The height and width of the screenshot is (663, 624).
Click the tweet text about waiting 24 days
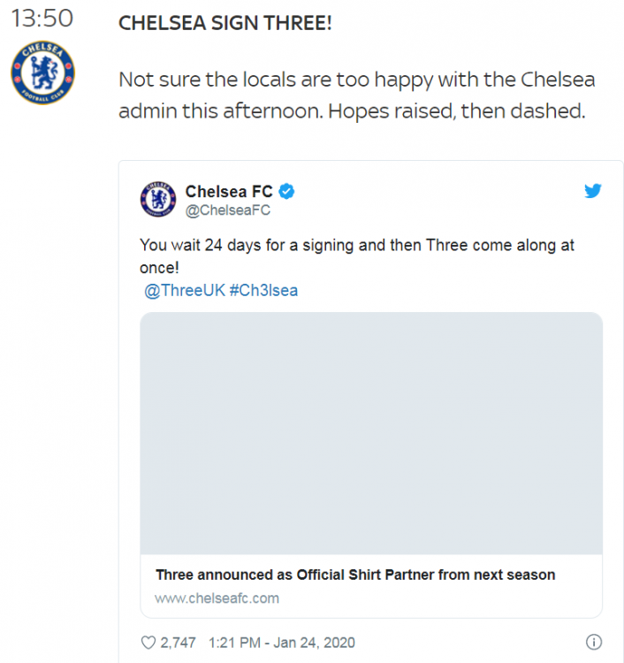pyautogui.click(x=357, y=256)
